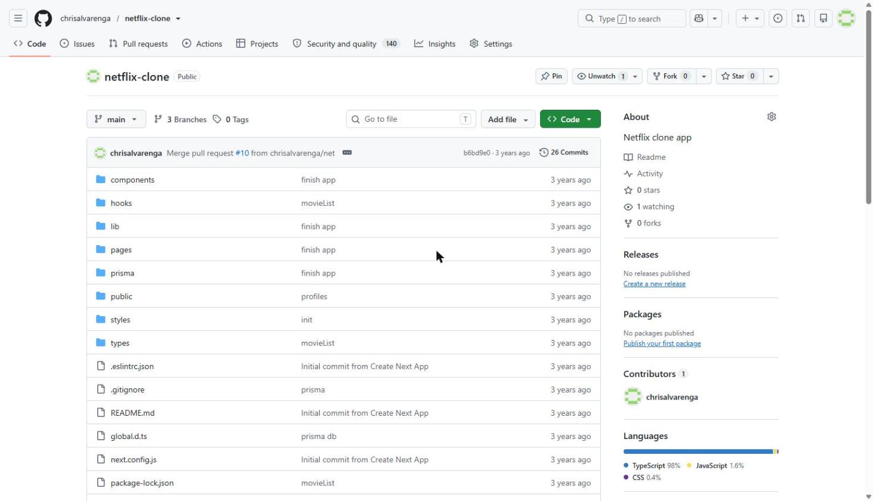Open the public folder

121,296
